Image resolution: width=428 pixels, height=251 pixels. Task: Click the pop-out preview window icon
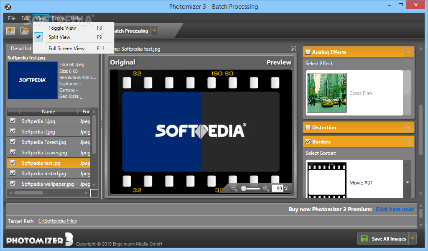(293, 49)
